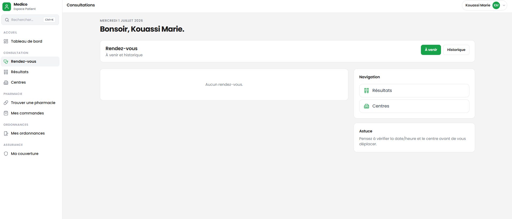The width and height of the screenshot is (512, 219).
Task: Click the pill icon for Trouver une pharmacie
Action: 6,103
